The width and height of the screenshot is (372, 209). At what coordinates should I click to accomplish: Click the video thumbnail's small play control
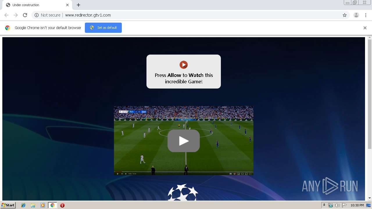point(117,174)
